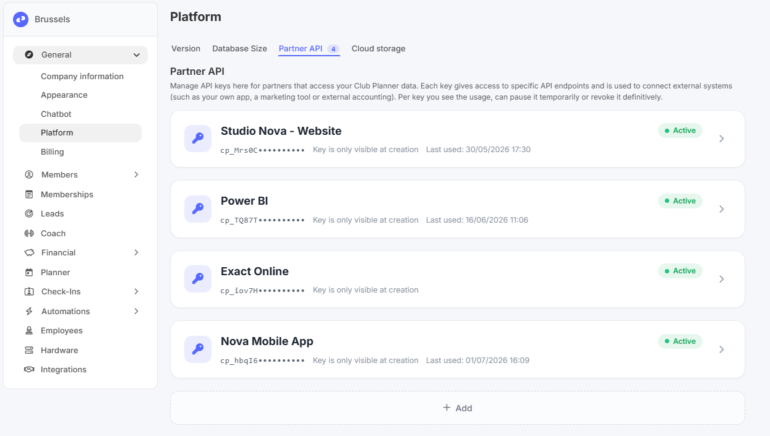This screenshot has width=770, height=436.
Task: Expand the Financial submenu arrow
Action: coord(137,252)
